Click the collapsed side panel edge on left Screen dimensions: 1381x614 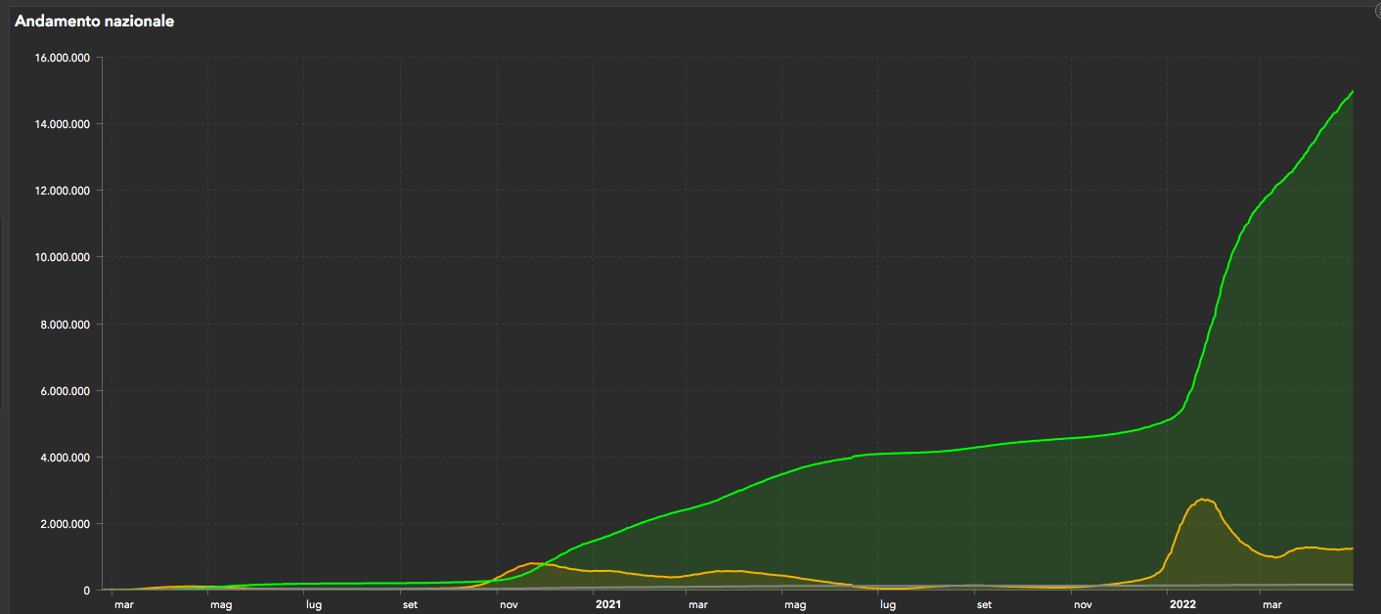coord(2,313)
